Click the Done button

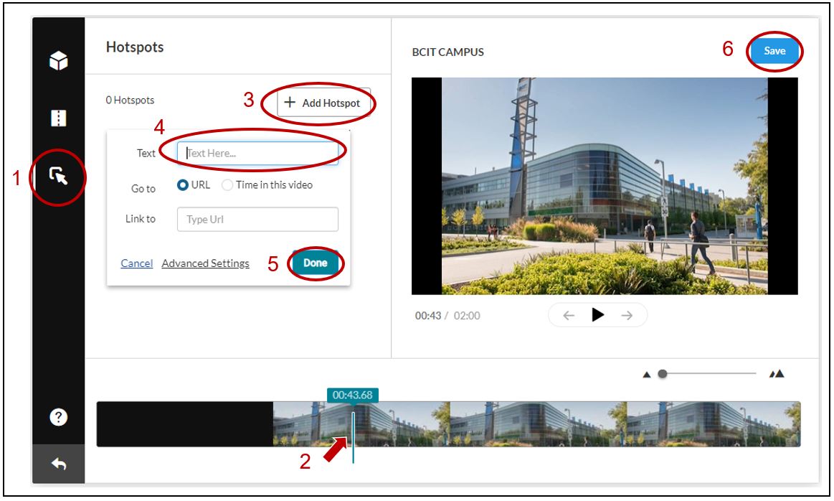[x=315, y=263]
